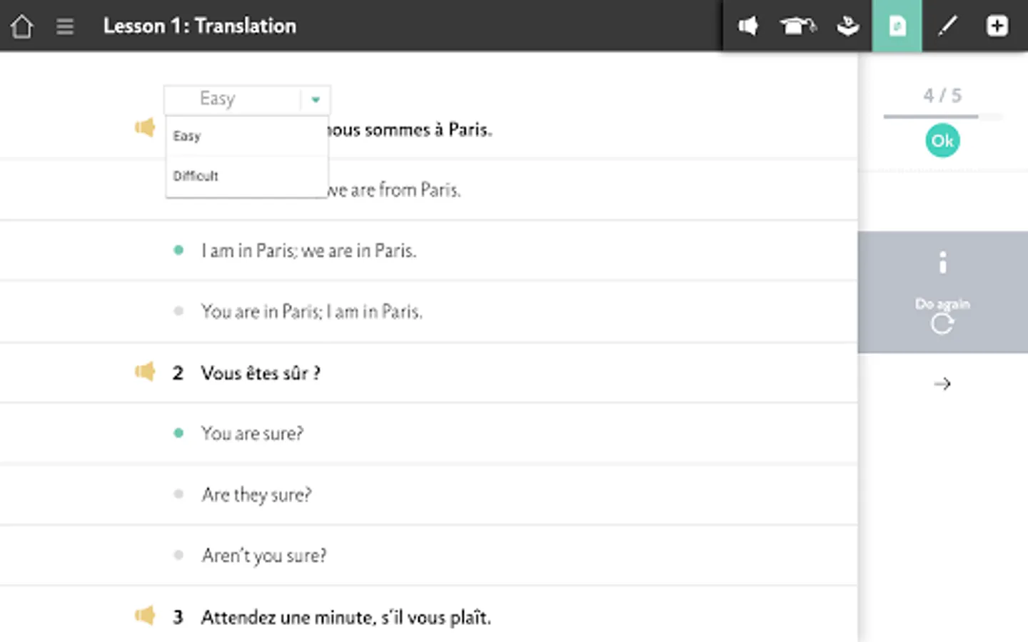Pick answer 'Aren't you sure?'
This screenshot has height=642, width=1028.
pos(263,556)
